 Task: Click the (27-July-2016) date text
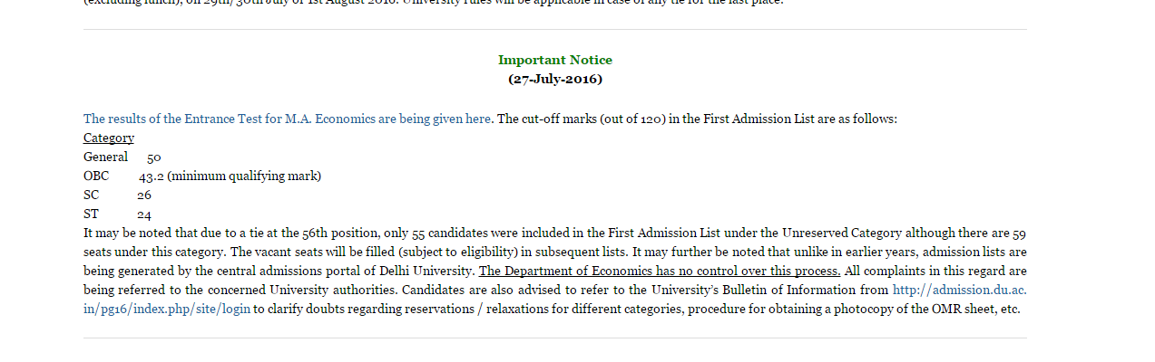coord(554,79)
